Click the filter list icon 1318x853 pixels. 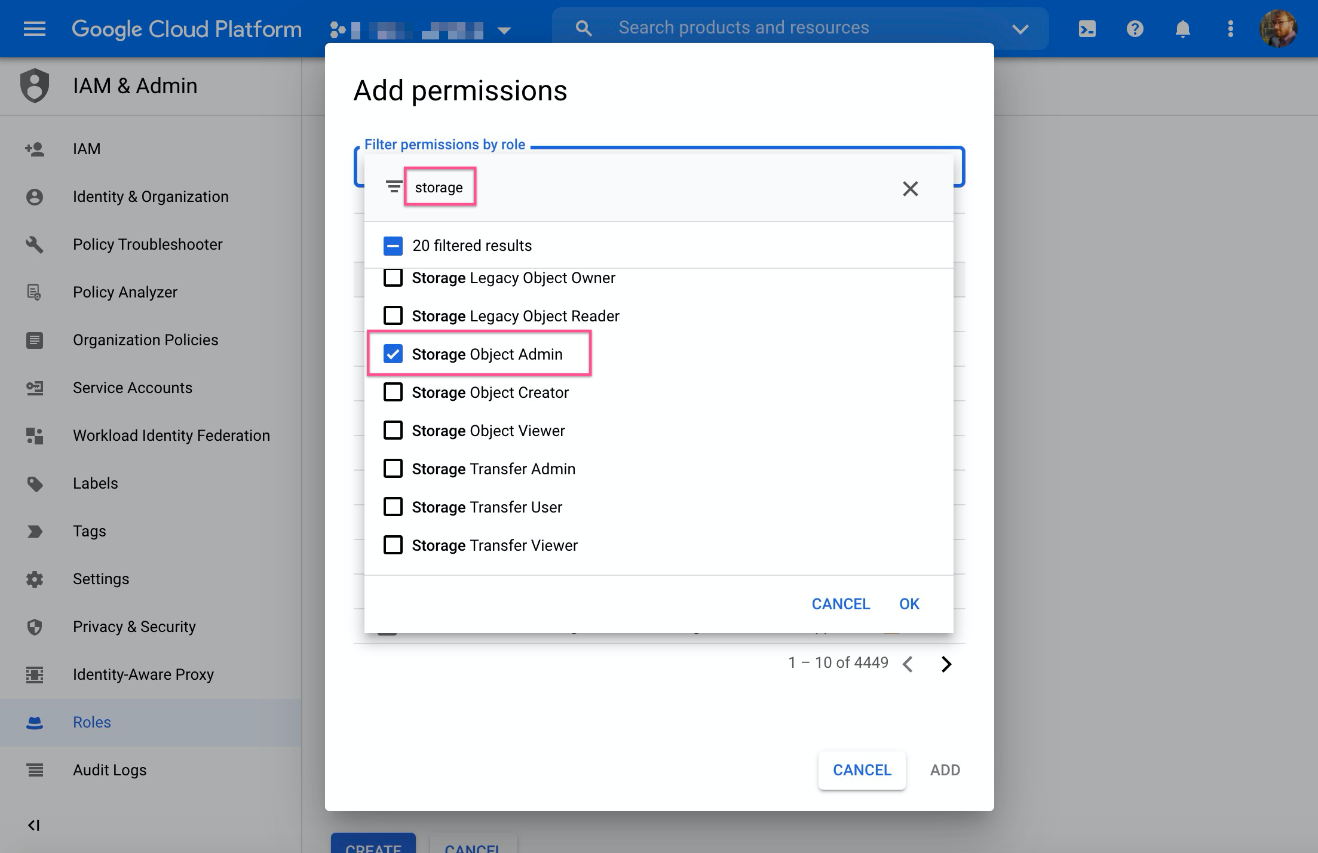(393, 187)
